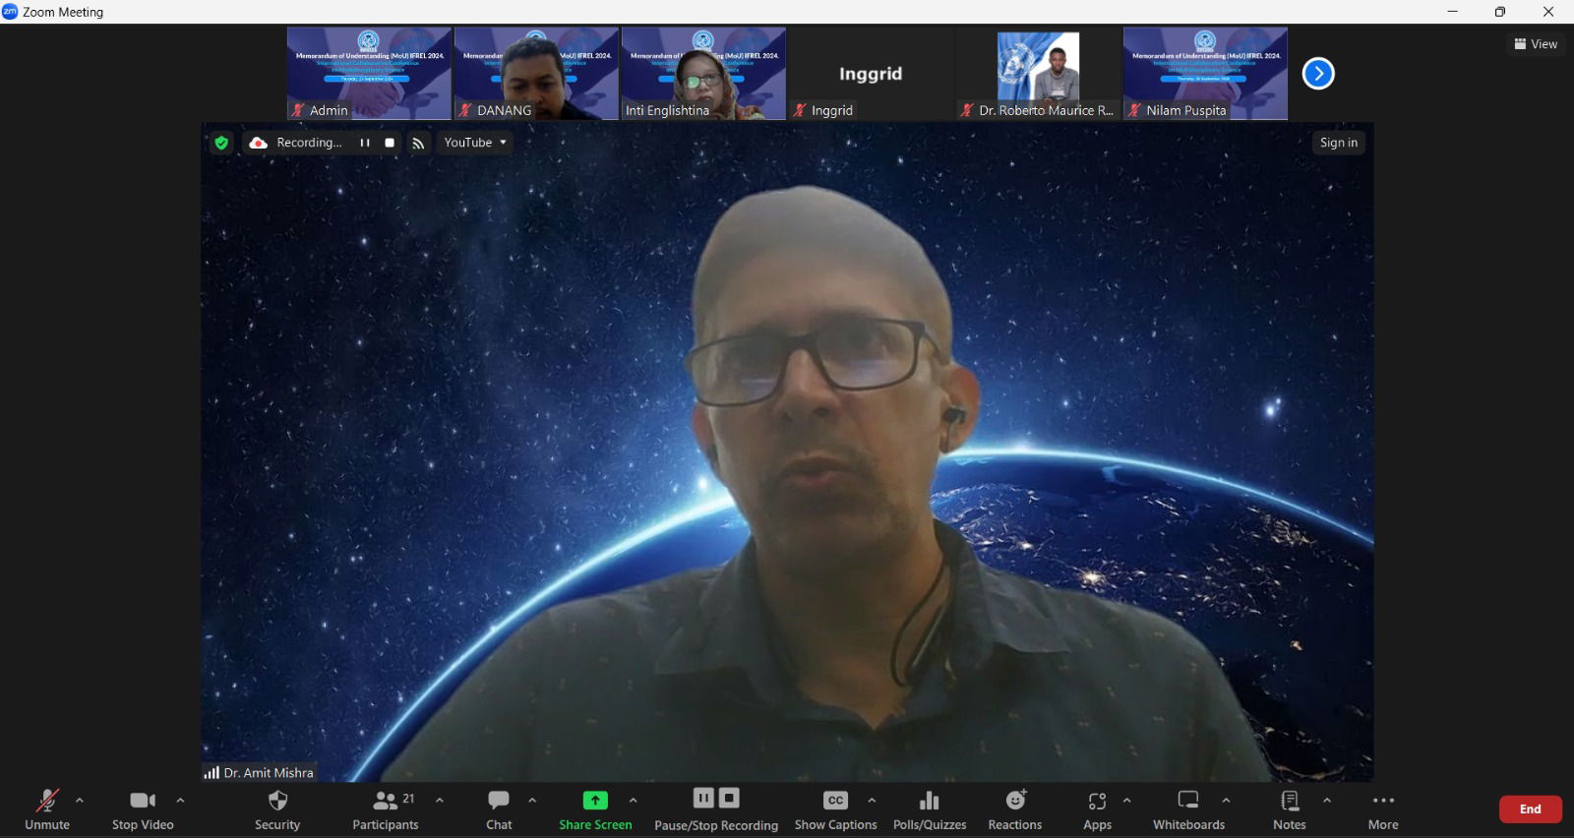
Task: Unmute the microphone
Action: [47, 810]
